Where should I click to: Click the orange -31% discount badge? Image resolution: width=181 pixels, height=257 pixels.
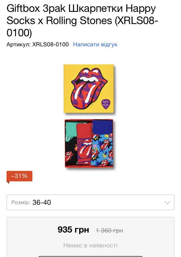[x=19, y=176]
